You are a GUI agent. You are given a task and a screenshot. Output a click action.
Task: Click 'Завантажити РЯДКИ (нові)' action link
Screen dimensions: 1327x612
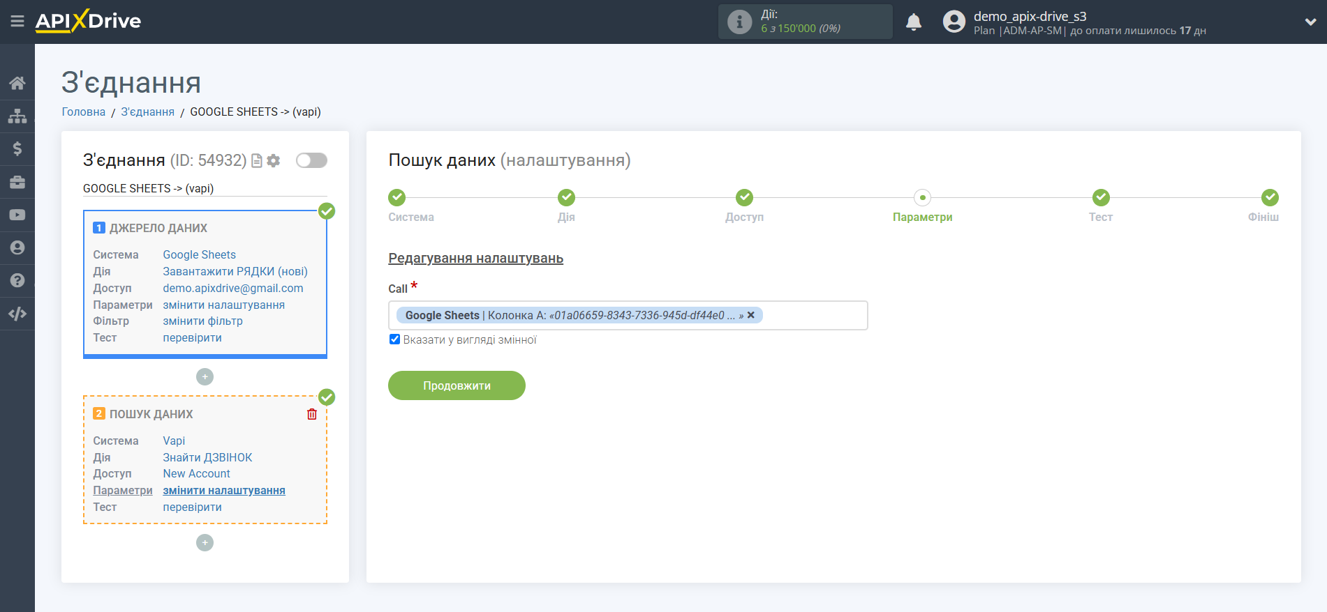point(235,271)
